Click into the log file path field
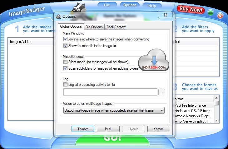 coord(110,92)
